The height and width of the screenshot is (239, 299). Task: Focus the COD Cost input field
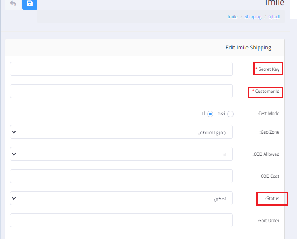coord(121,176)
